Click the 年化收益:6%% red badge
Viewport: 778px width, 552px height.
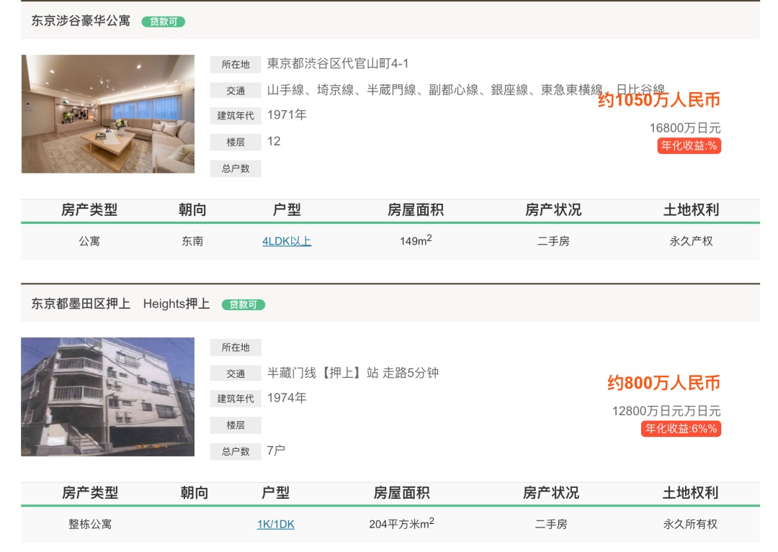(x=681, y=429)
